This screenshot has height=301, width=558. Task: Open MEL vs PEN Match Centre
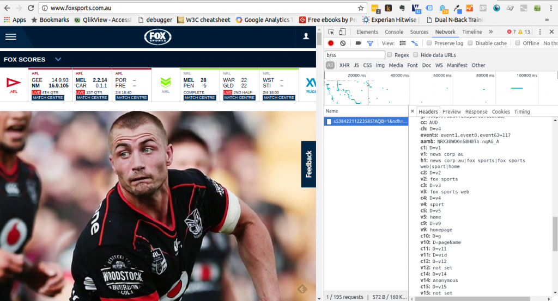pyautogui.click(x=199, y=98)
